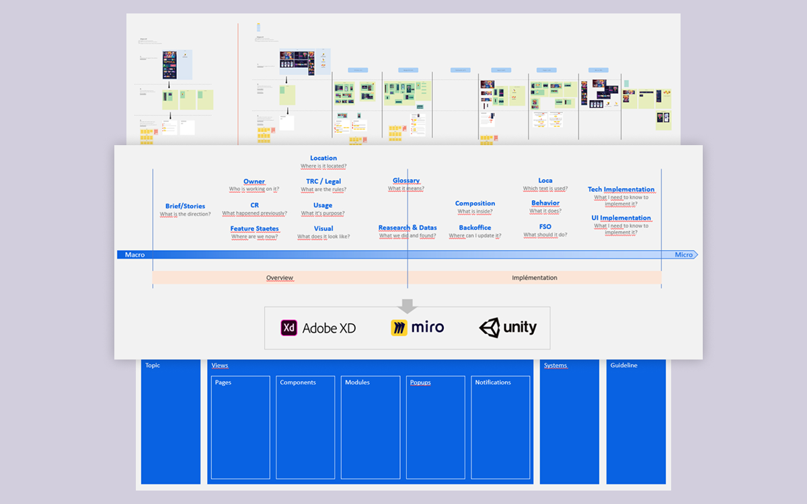Click the Adobe XD logo

[318, 328]
